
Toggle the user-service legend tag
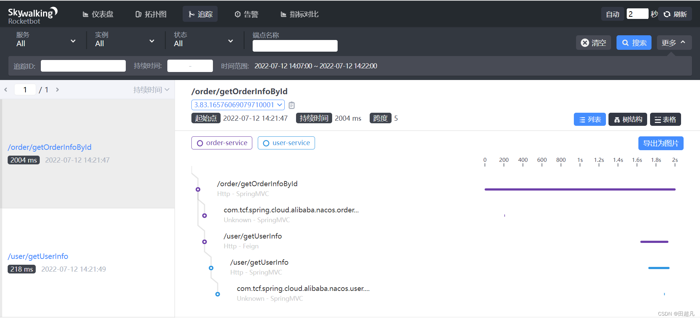point(286,143)
